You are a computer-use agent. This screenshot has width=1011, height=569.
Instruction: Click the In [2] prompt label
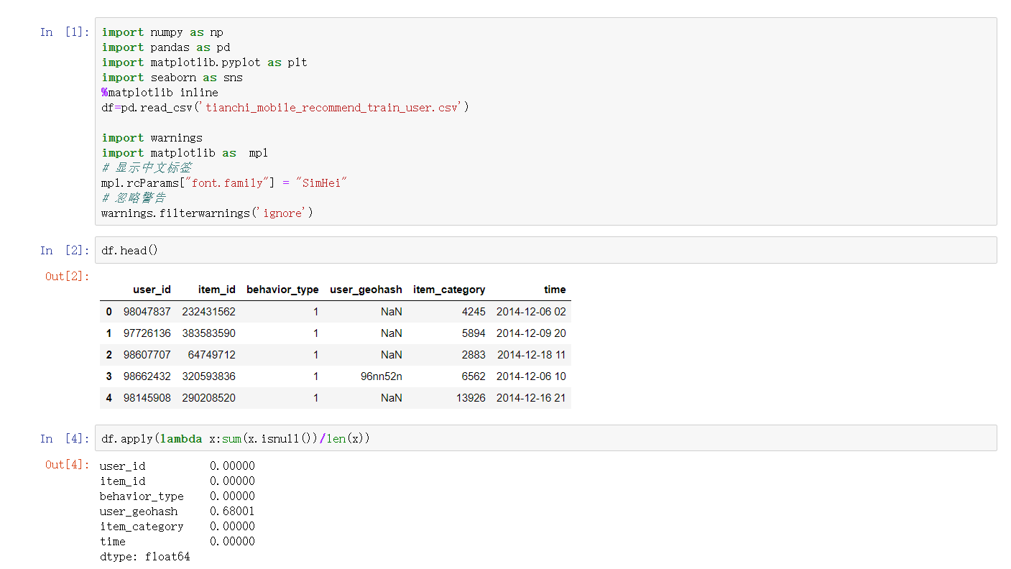(65, 250)
